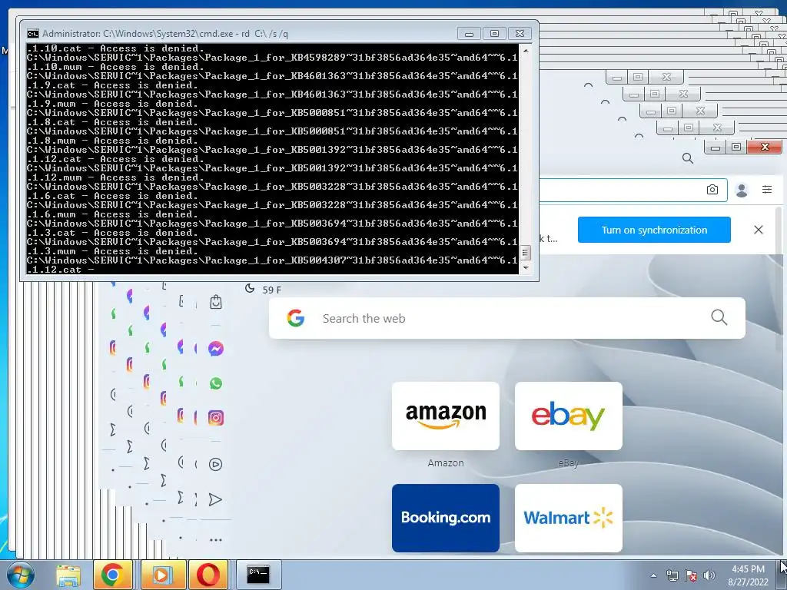Click the tab search magnifier in Opera title bar
The height and width of the screenshot is (590, 787).
coord(688,158)
